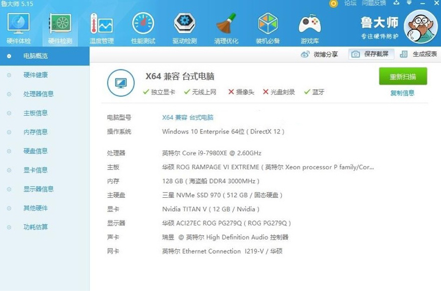Click the report icon for 生成报表
Image resolution: width=441 pixels, height=291 pixels.
[404, 54]
